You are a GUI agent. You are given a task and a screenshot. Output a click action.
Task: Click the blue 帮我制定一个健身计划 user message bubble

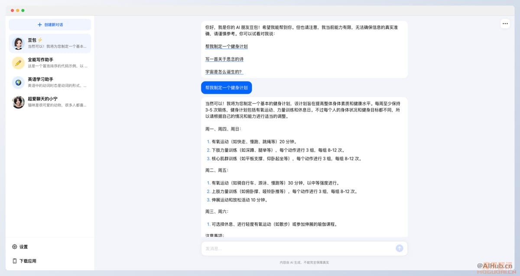(x=227, y=87)
